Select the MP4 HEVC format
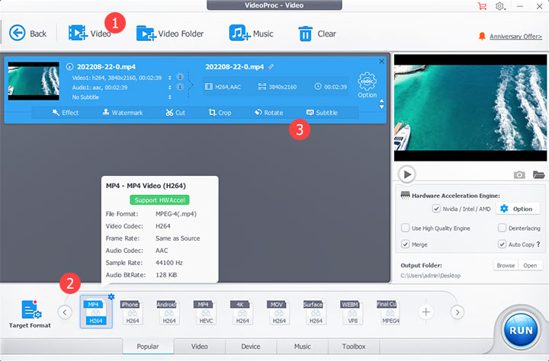 click(x=206, y=312)
